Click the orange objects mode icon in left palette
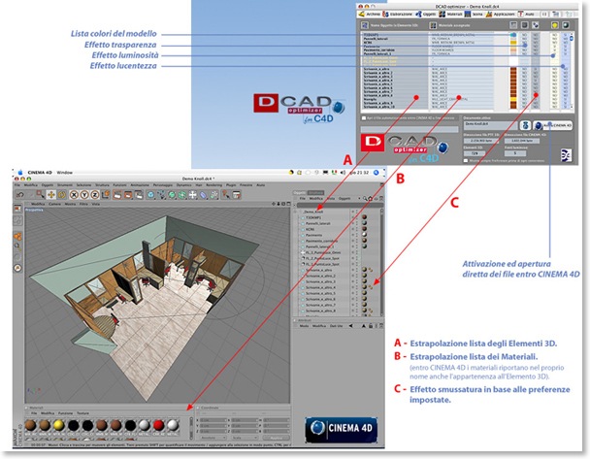Screen dimensions: 590x459 pyautogui.click(x=17, y=236)
